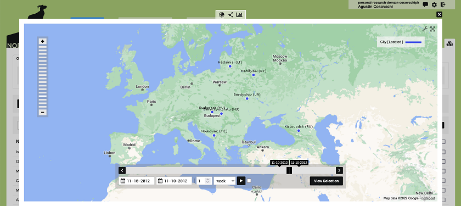Zoom out the map with minus button
The height and width of the screenshot is (206, 461).
pyautogui.click(x=43, y=113)
